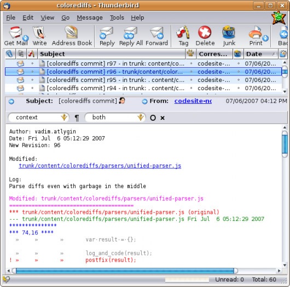
Task: Sort messages by Subject column
Action: pos(111,54)
